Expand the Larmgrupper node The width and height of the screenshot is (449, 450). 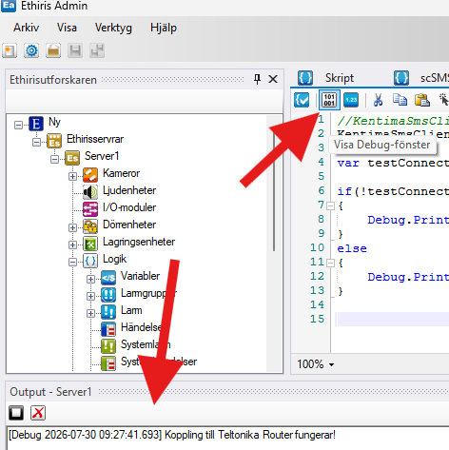coord(90,296)
